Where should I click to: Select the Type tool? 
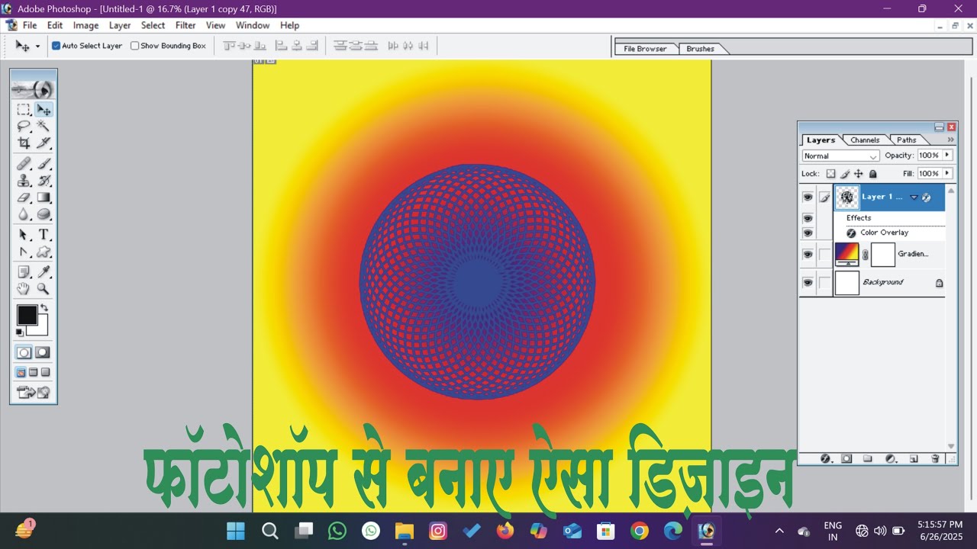click(44, 235)
